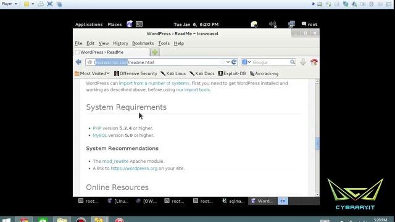The image size is (395, 222).
Task: Open Windows Start button
Action: point(6,220)
